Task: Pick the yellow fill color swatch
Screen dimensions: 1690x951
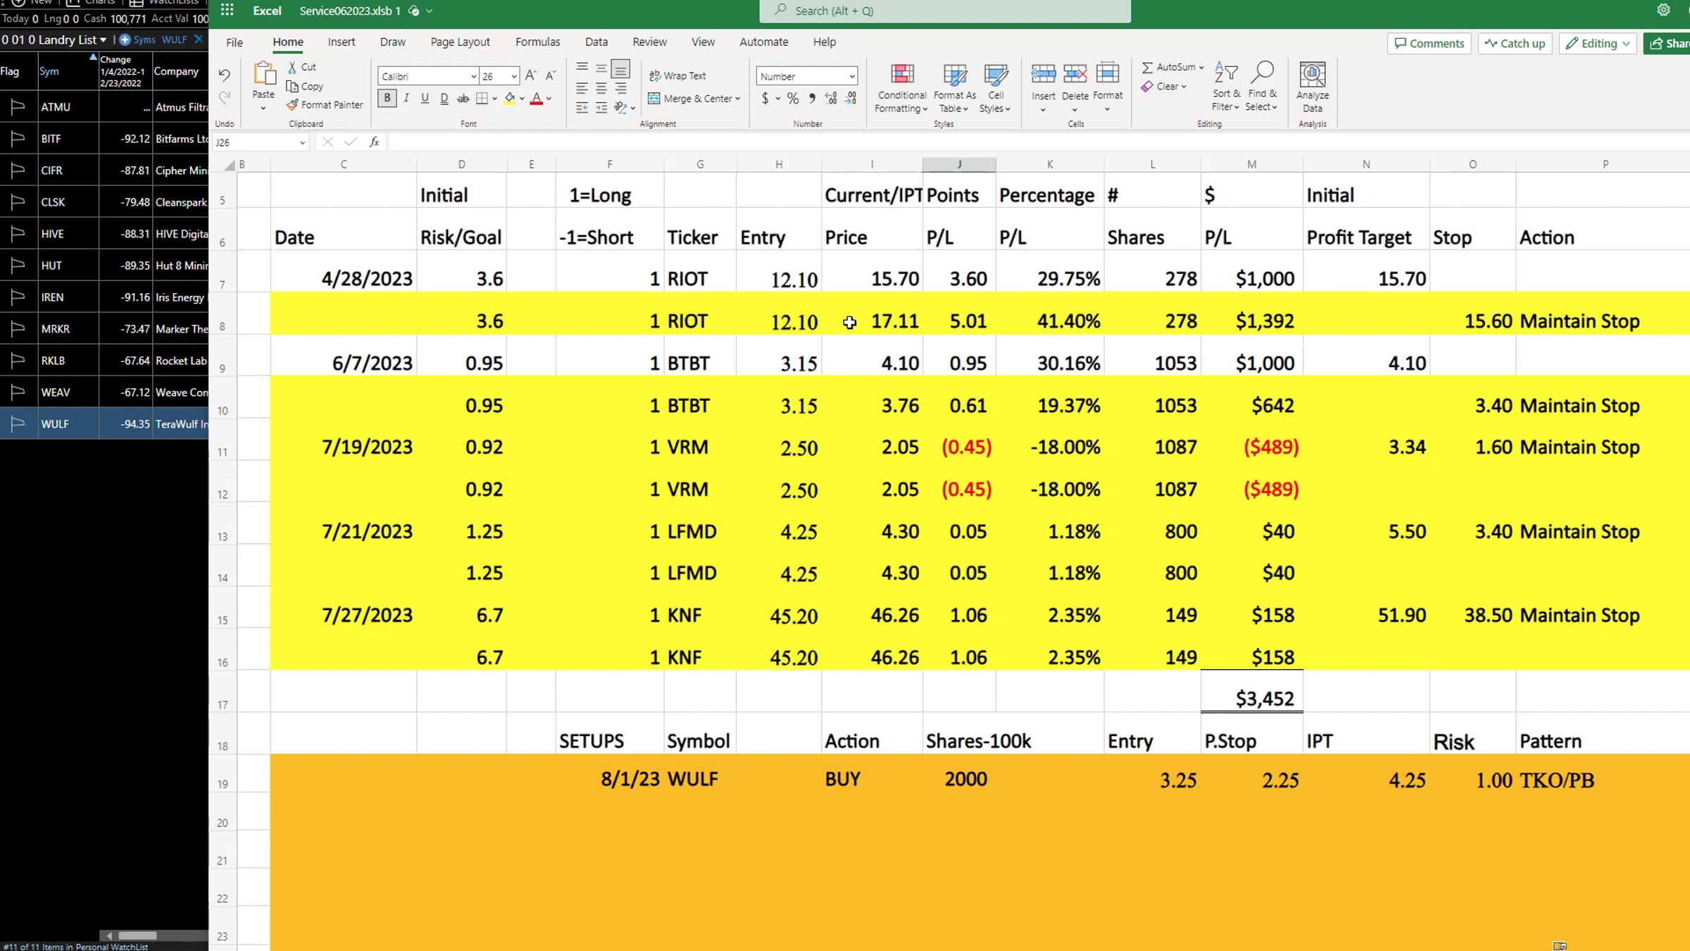Action: [x=510, y=99]
